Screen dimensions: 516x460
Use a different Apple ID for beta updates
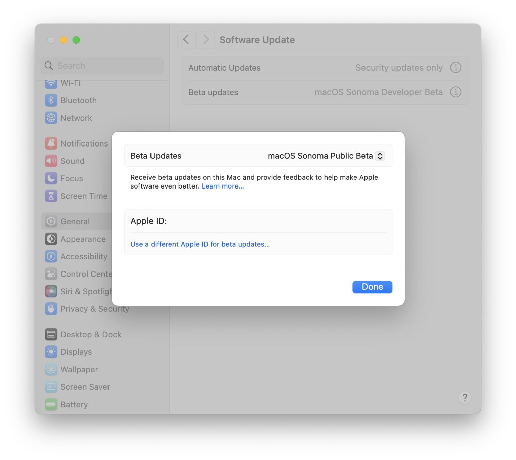click(x=200, y=244)
